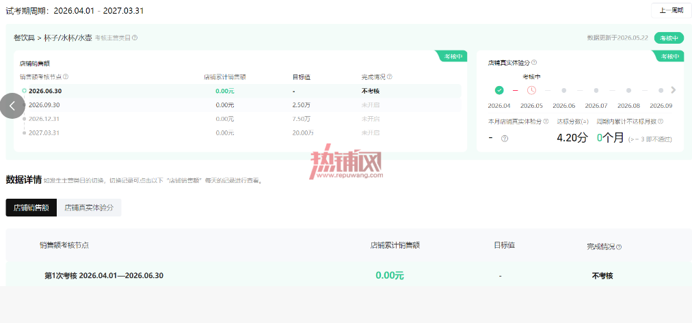Click the help icon beside 完成情况 in top table

tap(390, 76)
